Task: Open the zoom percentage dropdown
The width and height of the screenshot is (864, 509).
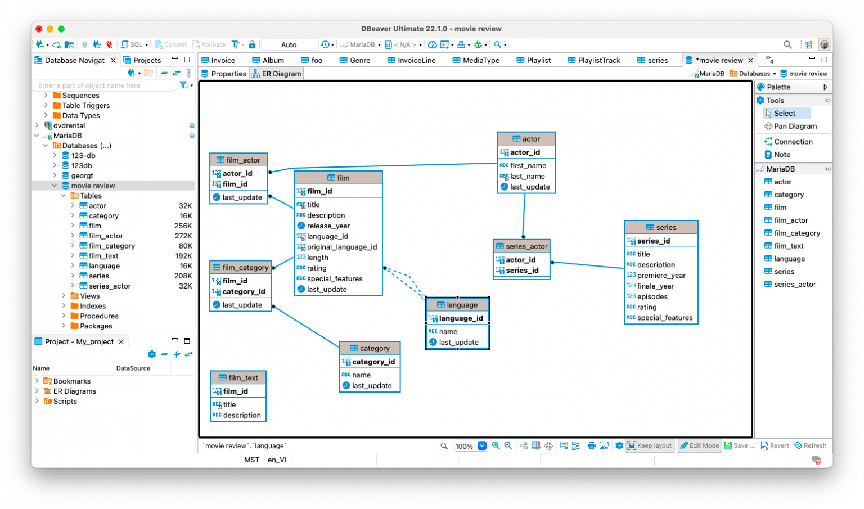Action: pos(481,445)
